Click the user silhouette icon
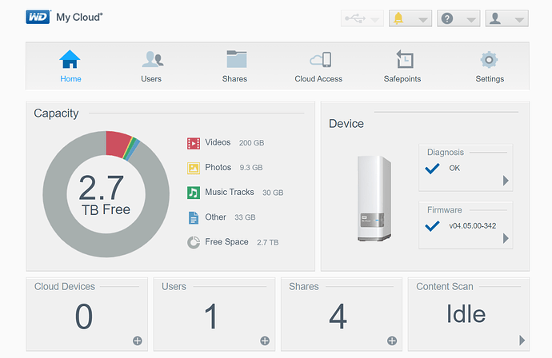The height and width of the screenshot is (358, 552). tap(495, 18)
